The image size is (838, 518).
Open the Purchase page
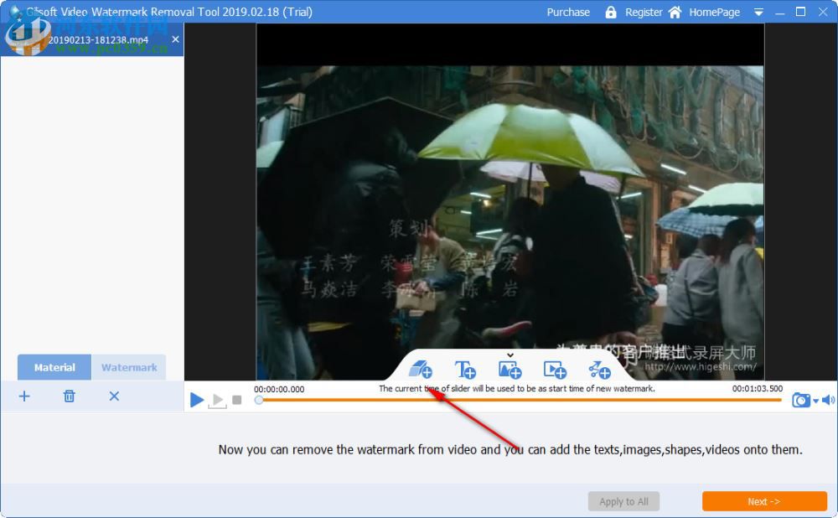tap(568, 12)
